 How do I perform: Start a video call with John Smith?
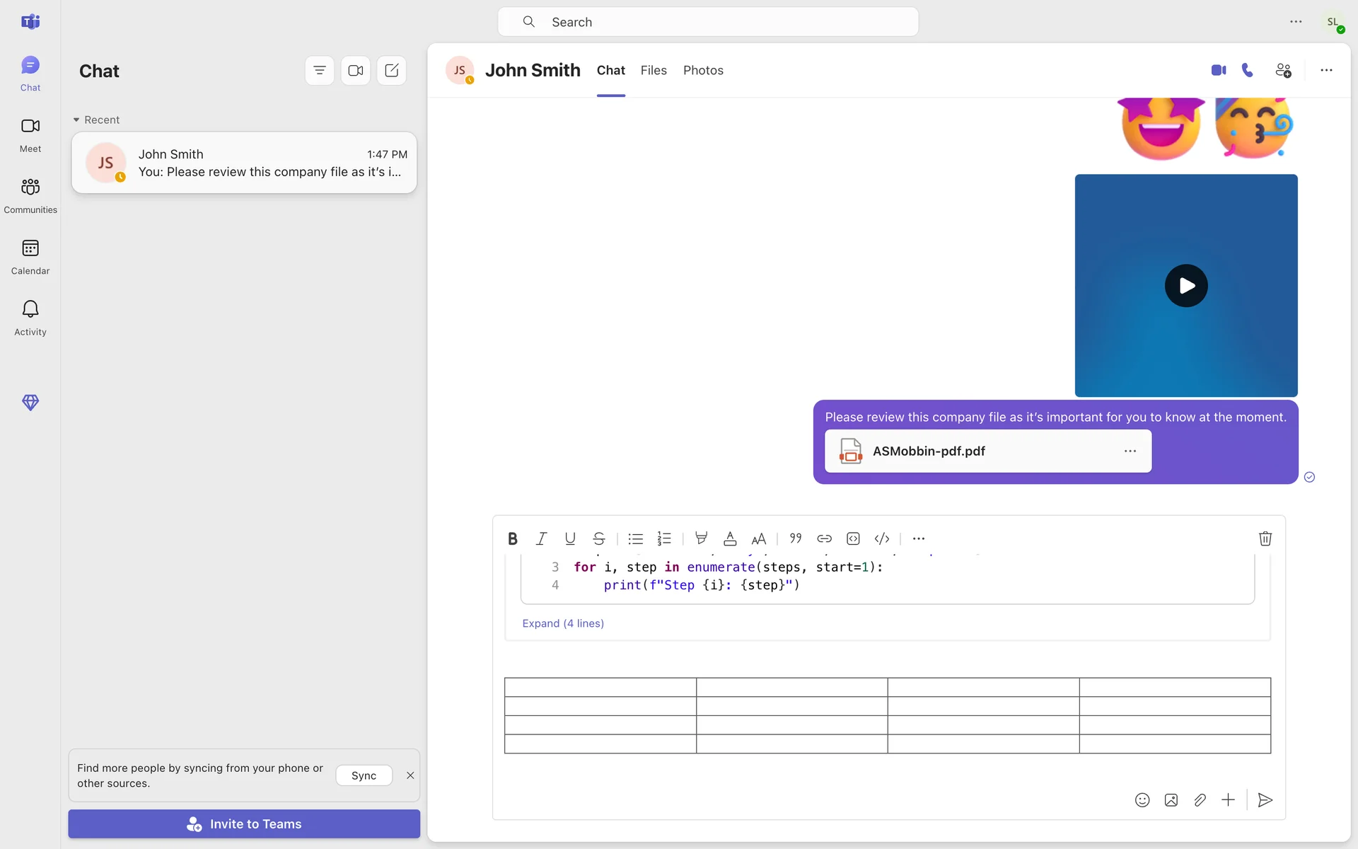1218,70
